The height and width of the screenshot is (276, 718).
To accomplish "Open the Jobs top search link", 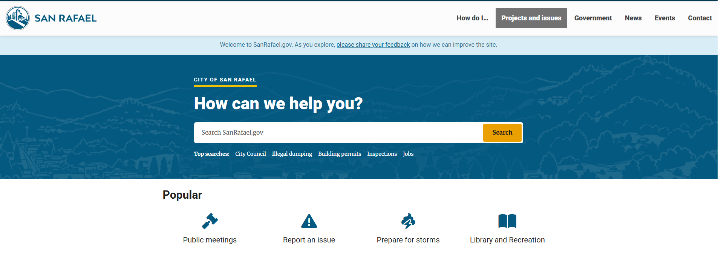I will point(408,154).
